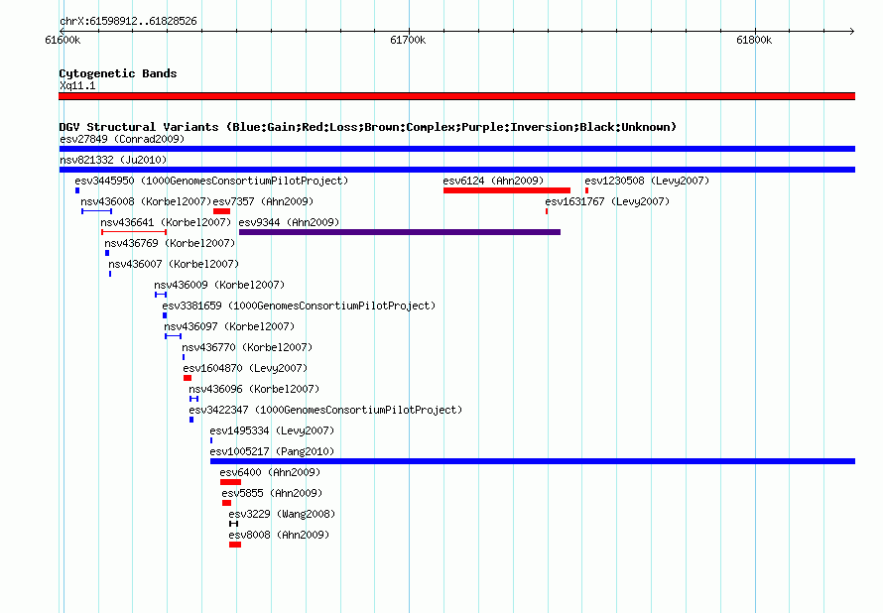Click the DGV Structural Variants track title
This screenshot has height=613, width=883.
coord(368,127)
